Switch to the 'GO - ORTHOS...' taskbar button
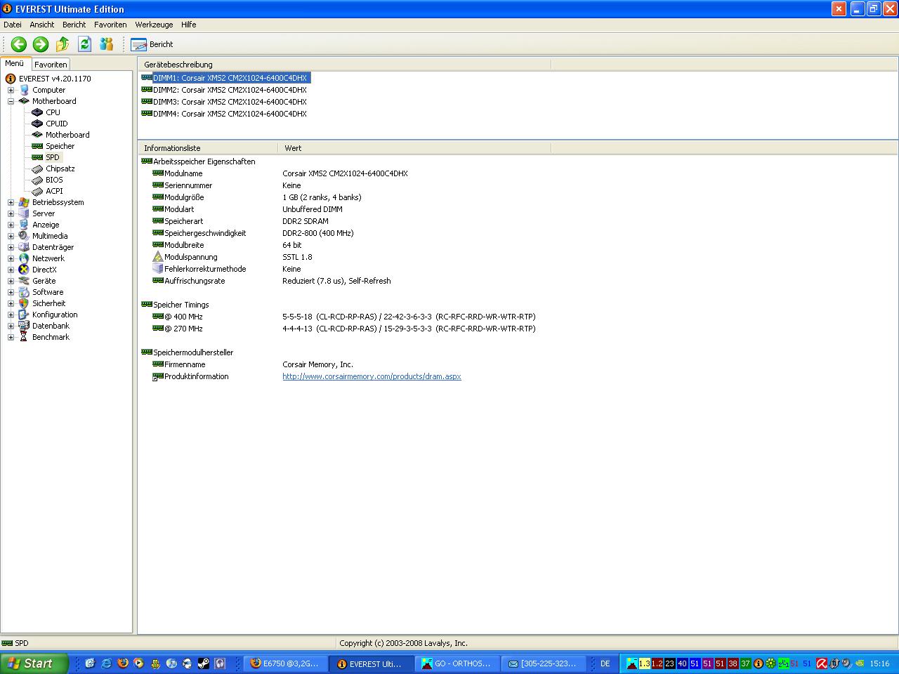Screen dimensions: 899x674 [458, 663]
